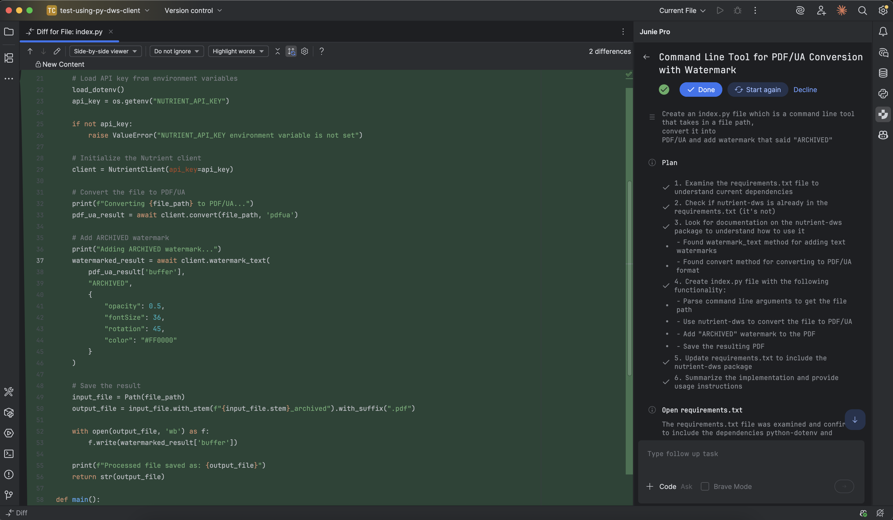The image size is (893, 520).
Task: Open the Python Packages panel
Action: click(9, 412)
